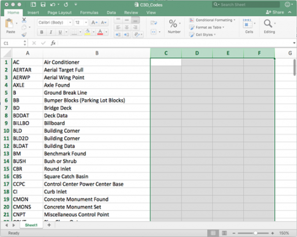Align text to the middle vertically

tap(127, 20)
